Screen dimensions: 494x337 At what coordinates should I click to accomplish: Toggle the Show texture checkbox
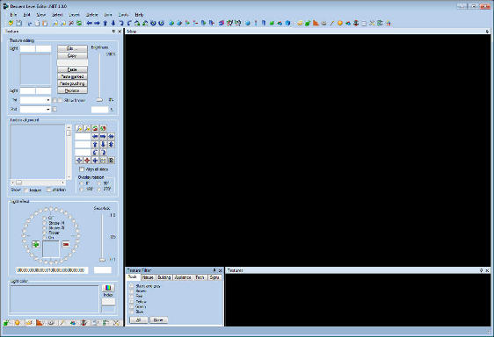pyautogui.click(x=25, y=190)
